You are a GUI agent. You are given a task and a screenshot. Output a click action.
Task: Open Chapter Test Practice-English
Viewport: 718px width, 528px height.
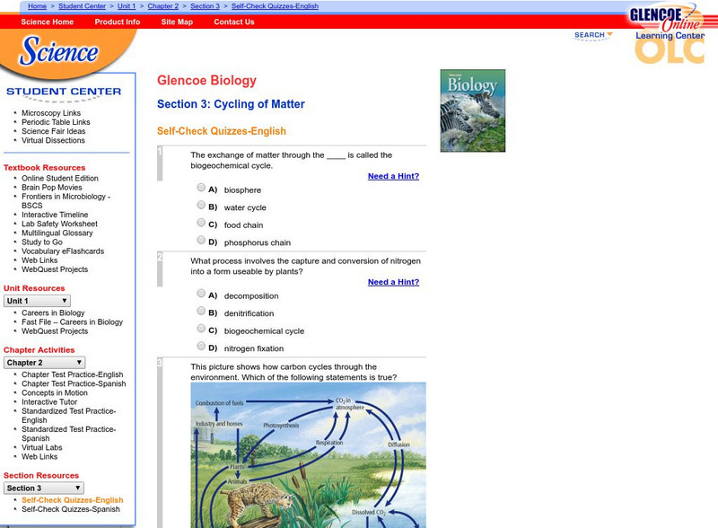pyautogui.click(x=73, y=374)
